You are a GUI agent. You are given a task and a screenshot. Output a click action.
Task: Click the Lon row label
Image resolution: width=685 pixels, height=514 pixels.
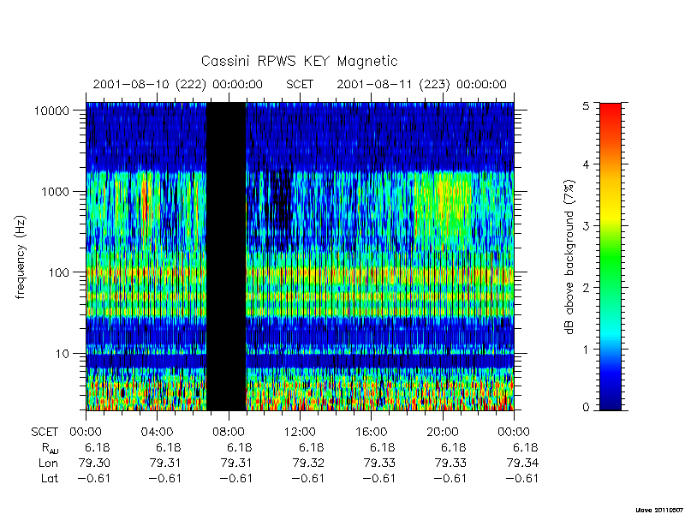pyautogui.click(x=48, y=463)
